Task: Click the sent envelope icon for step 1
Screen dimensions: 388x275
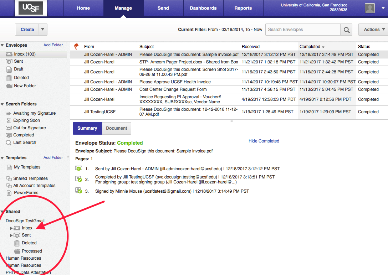Action: pyautogui.click(x=78, y=168)
